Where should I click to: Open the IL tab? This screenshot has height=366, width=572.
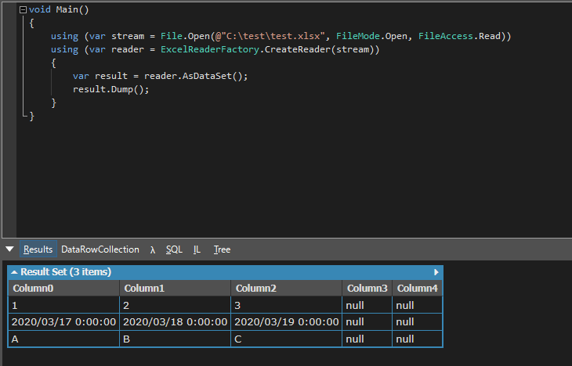click(197, 249)
